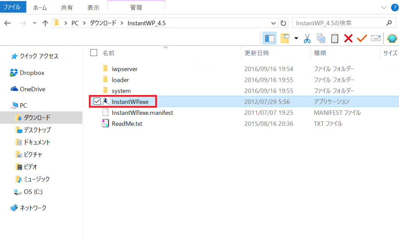The image size is (399, 241).
Task: Open the dropdown arrow beside folder options icon
Action: [x=296, y=39]
